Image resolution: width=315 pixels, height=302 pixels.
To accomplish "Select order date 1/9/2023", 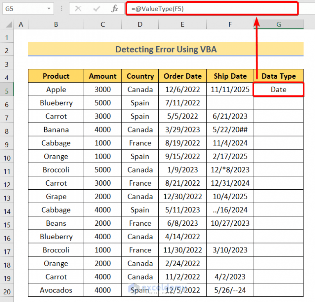I will coord(183,170).
